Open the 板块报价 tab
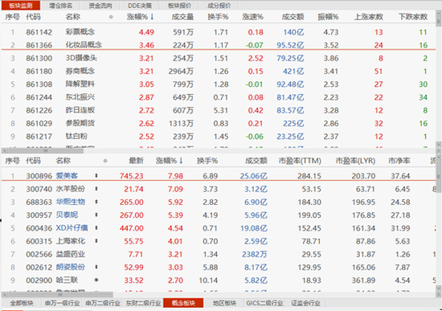Screen dimensions: 442x311 pos(179,6)
